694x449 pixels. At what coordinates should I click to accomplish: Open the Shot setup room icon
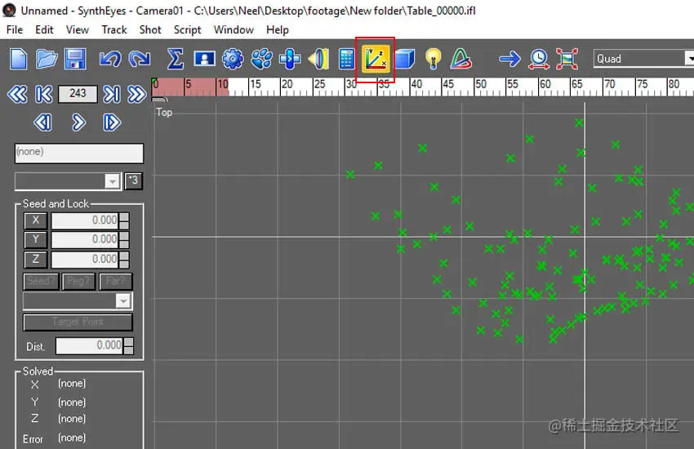pos(204,59)
